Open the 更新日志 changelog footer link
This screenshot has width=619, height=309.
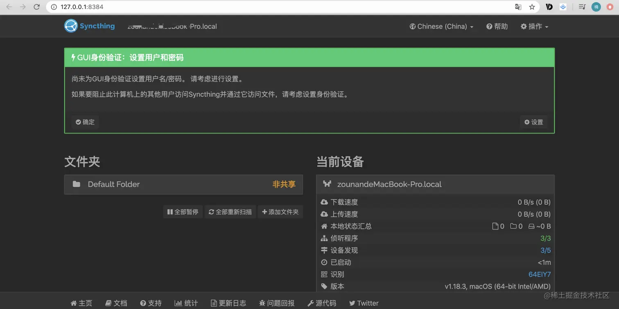click(228, 303)
